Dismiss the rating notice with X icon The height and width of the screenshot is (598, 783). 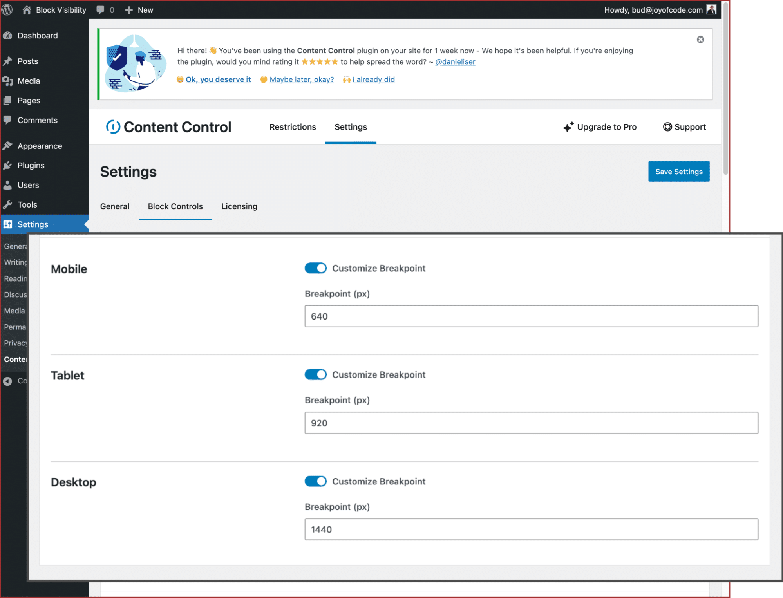pos(700,40)
